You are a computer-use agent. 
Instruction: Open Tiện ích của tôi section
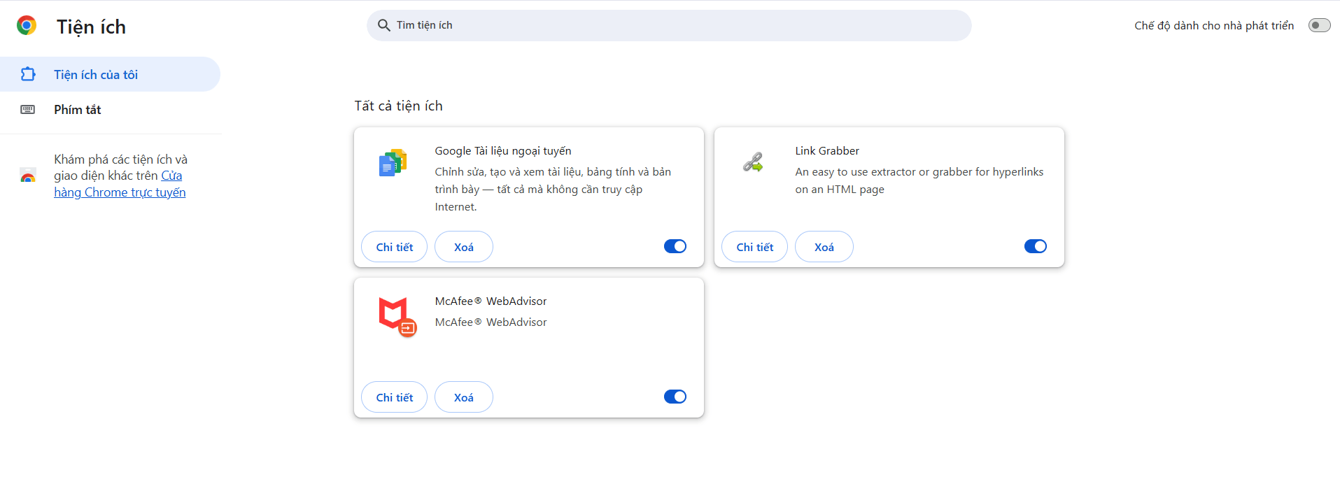[x=110, y=74]
